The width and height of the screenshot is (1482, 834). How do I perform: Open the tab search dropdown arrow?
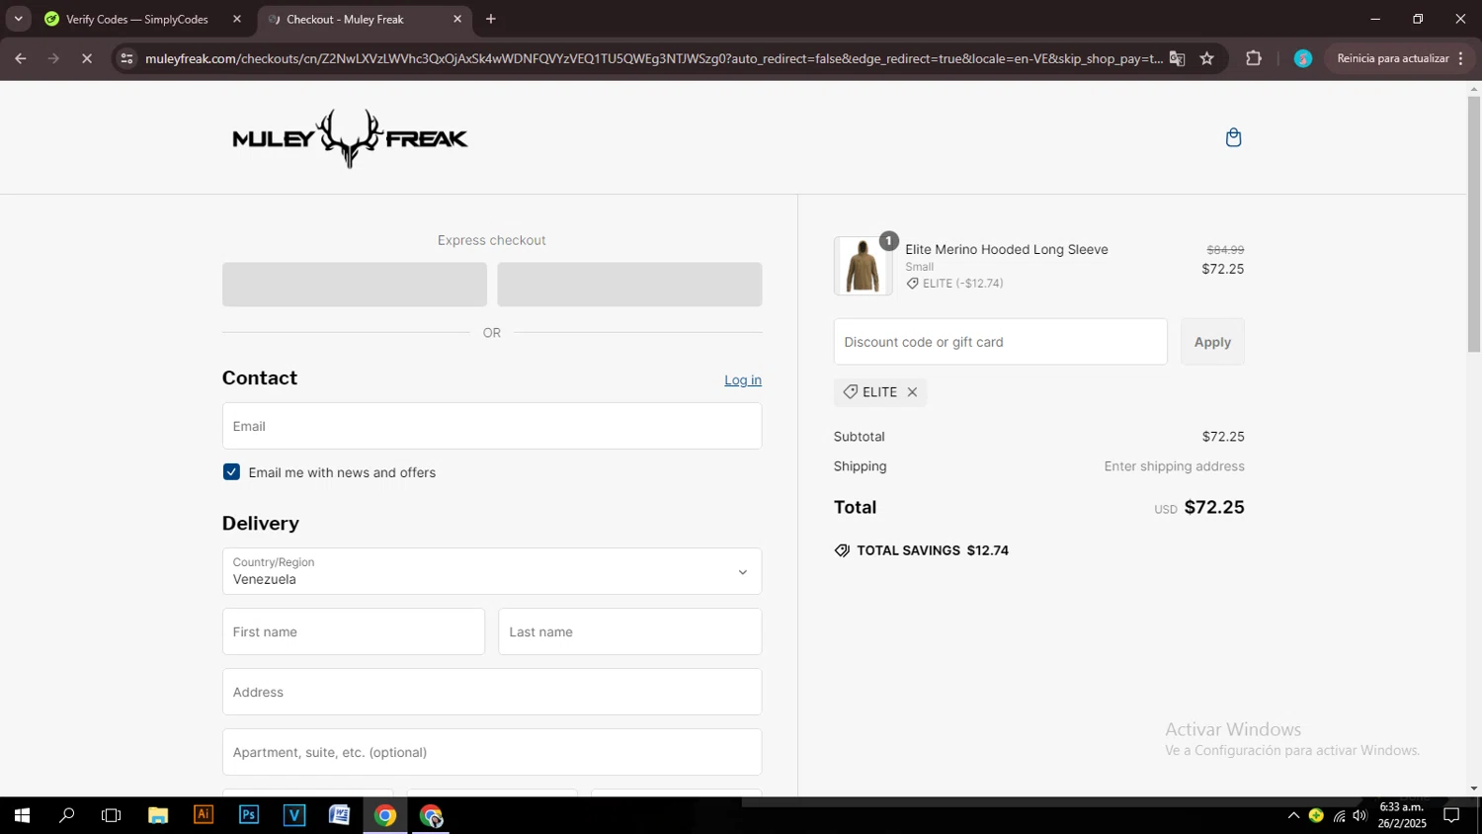18,19
